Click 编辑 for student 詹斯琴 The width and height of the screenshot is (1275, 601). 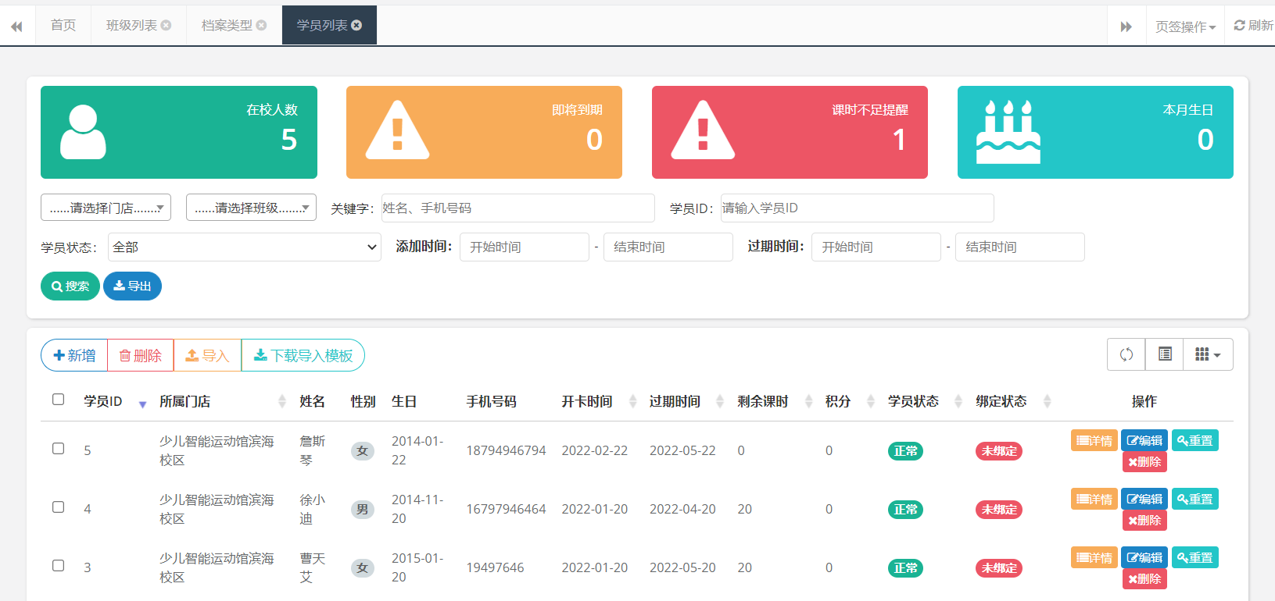tap(1144, 440)
